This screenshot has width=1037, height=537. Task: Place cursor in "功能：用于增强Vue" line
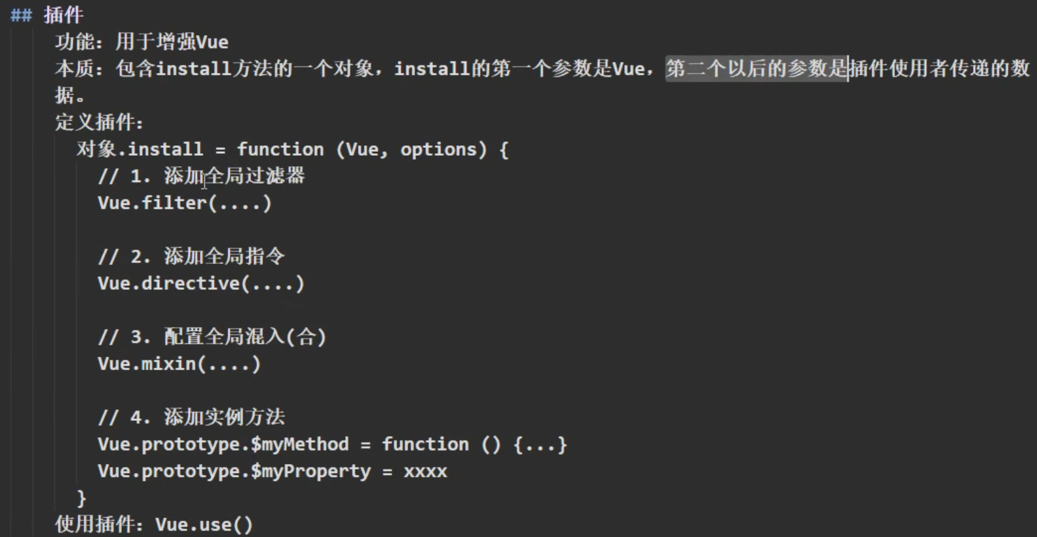coord(142,42)
